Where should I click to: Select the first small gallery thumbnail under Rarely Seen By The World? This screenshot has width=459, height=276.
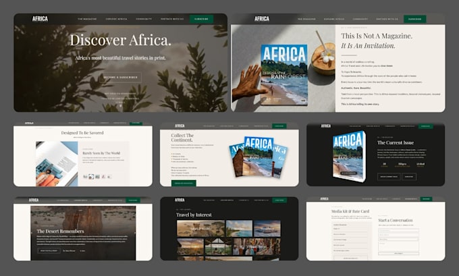click(x=85, y=177)
